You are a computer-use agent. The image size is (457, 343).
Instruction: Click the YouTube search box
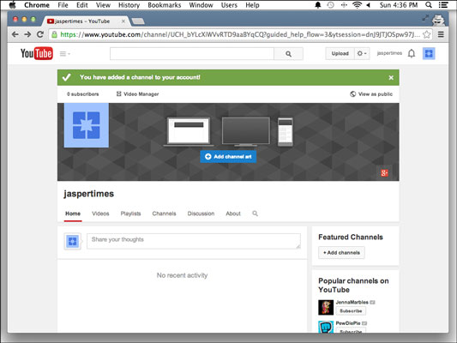pyautogui.click(x=192, y=54)
